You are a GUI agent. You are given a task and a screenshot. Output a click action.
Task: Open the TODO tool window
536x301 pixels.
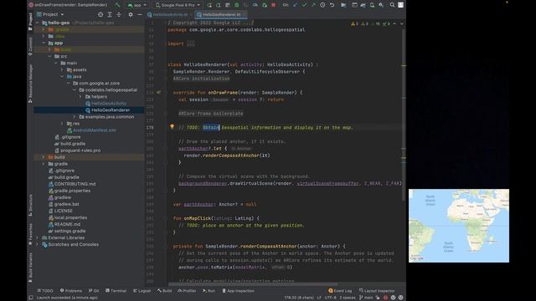pyautogui.click(x=45, y=291)
